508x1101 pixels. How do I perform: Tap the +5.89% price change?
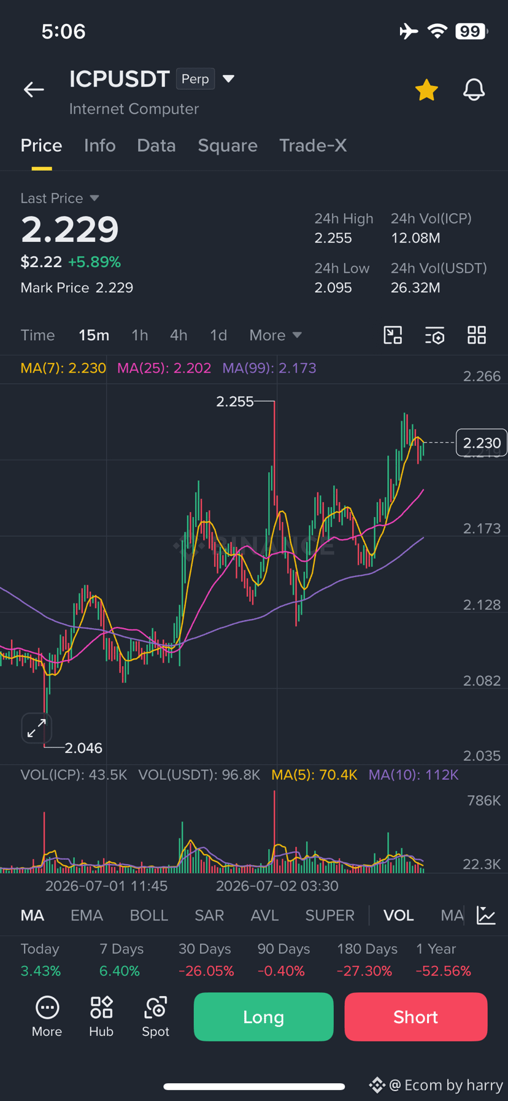click(94, 262)
